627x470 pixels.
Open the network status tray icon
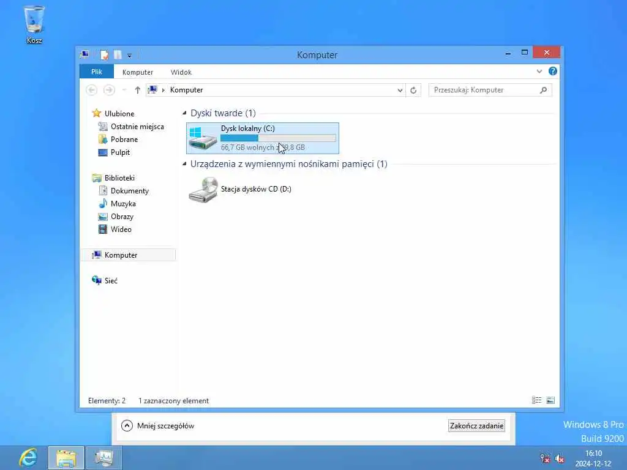(x=545, y=458)
